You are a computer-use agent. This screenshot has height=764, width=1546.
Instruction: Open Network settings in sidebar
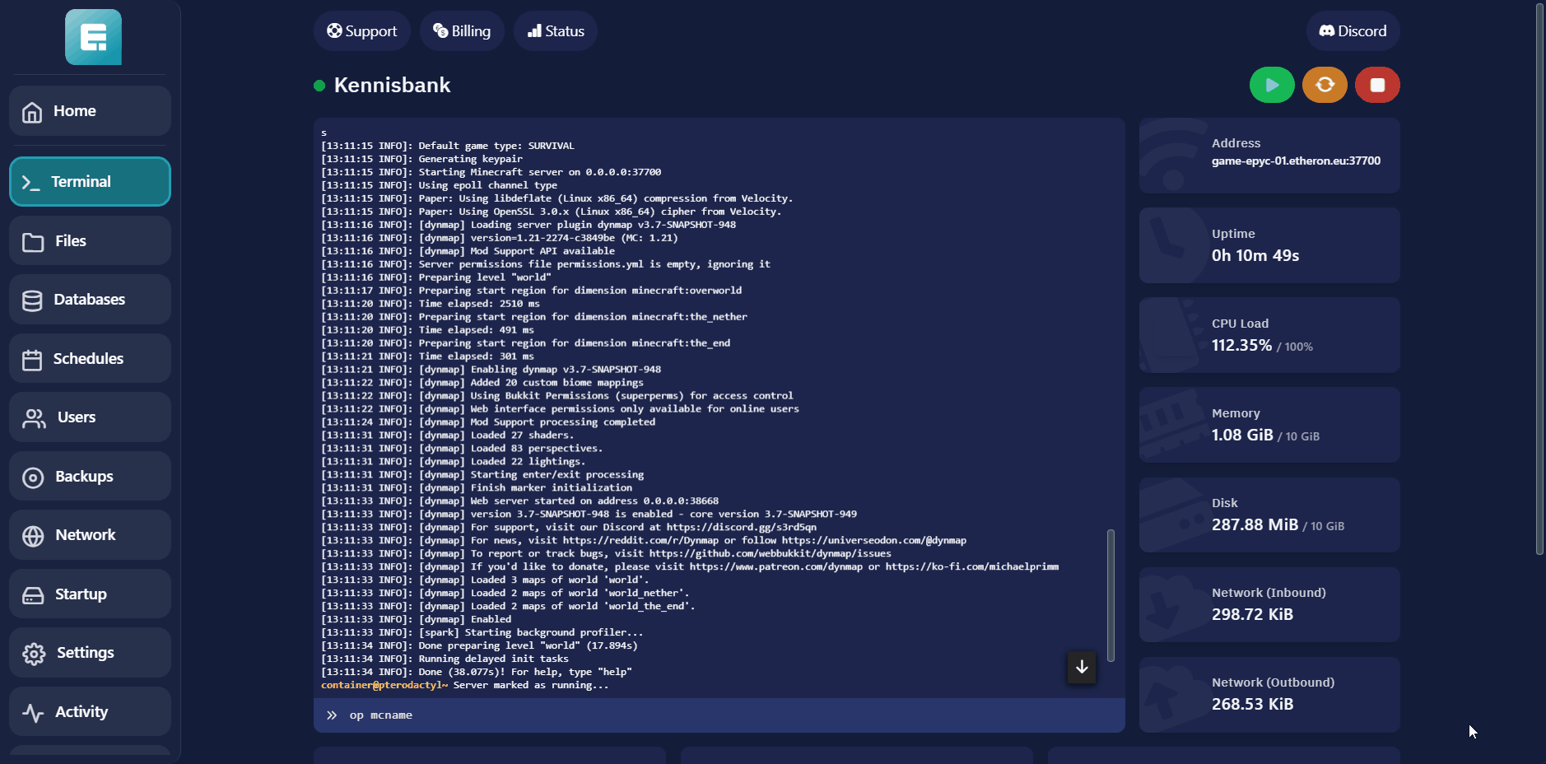[90, 535]
